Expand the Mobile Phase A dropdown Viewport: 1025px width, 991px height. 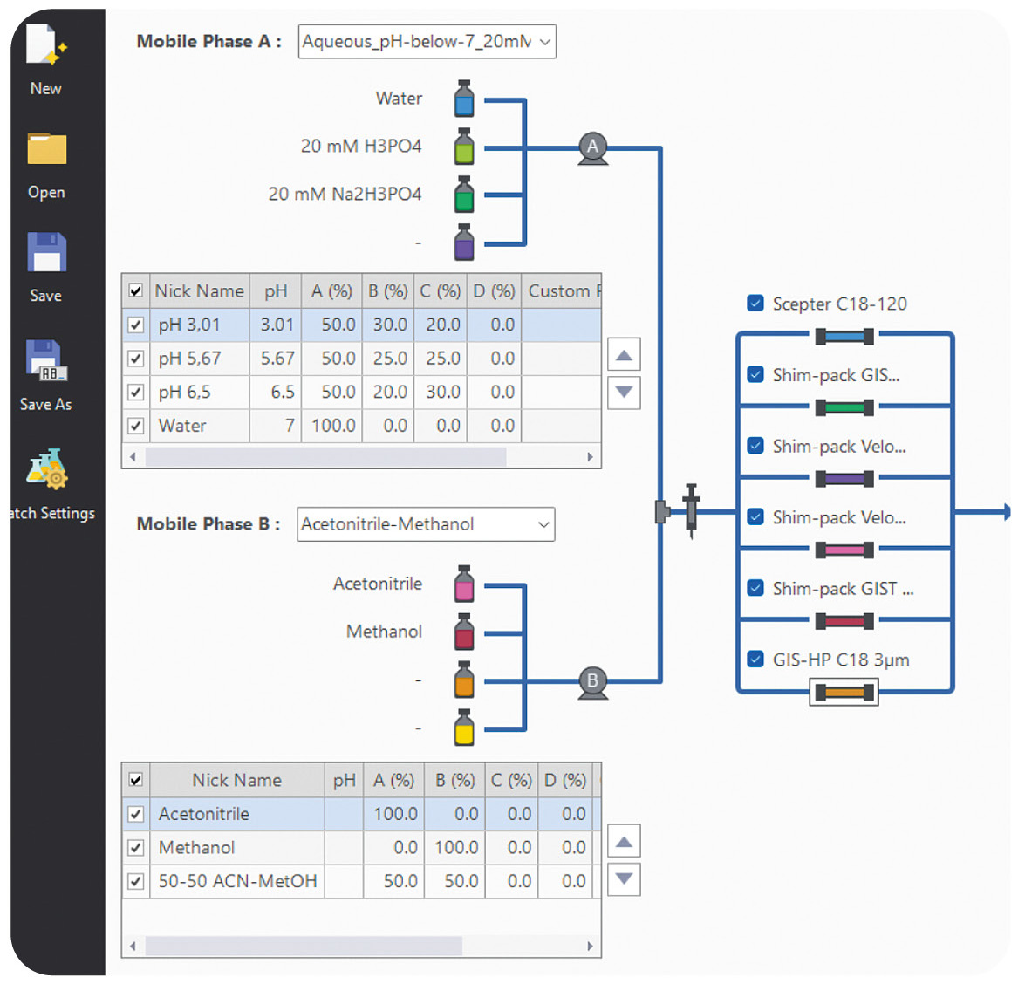(544, 42)
